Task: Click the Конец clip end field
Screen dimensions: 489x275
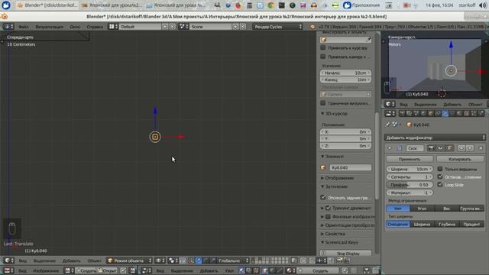Action: coord(345,79)
